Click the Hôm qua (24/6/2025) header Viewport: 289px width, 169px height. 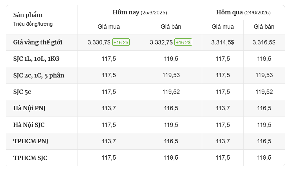(x=243, y=12)
